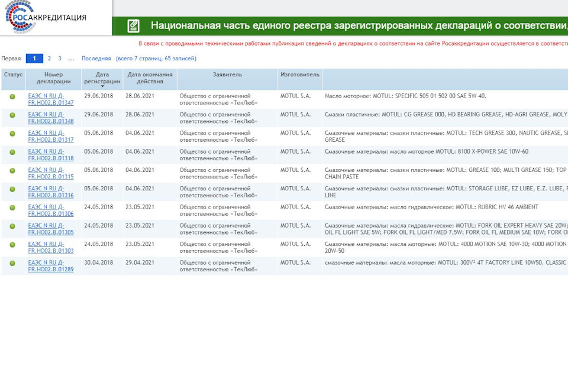Click expiry date 29.04.2021
Screen dimensions: 568x380
pos(140,262)
